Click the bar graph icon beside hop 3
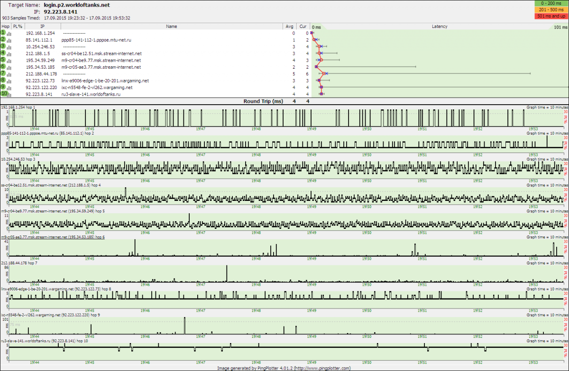The image size is (569, 371). (x=9, y=47)
